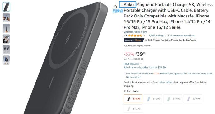Select the first product thumbnail image
This screenshot has width=215, height=114.
[6, 7]
